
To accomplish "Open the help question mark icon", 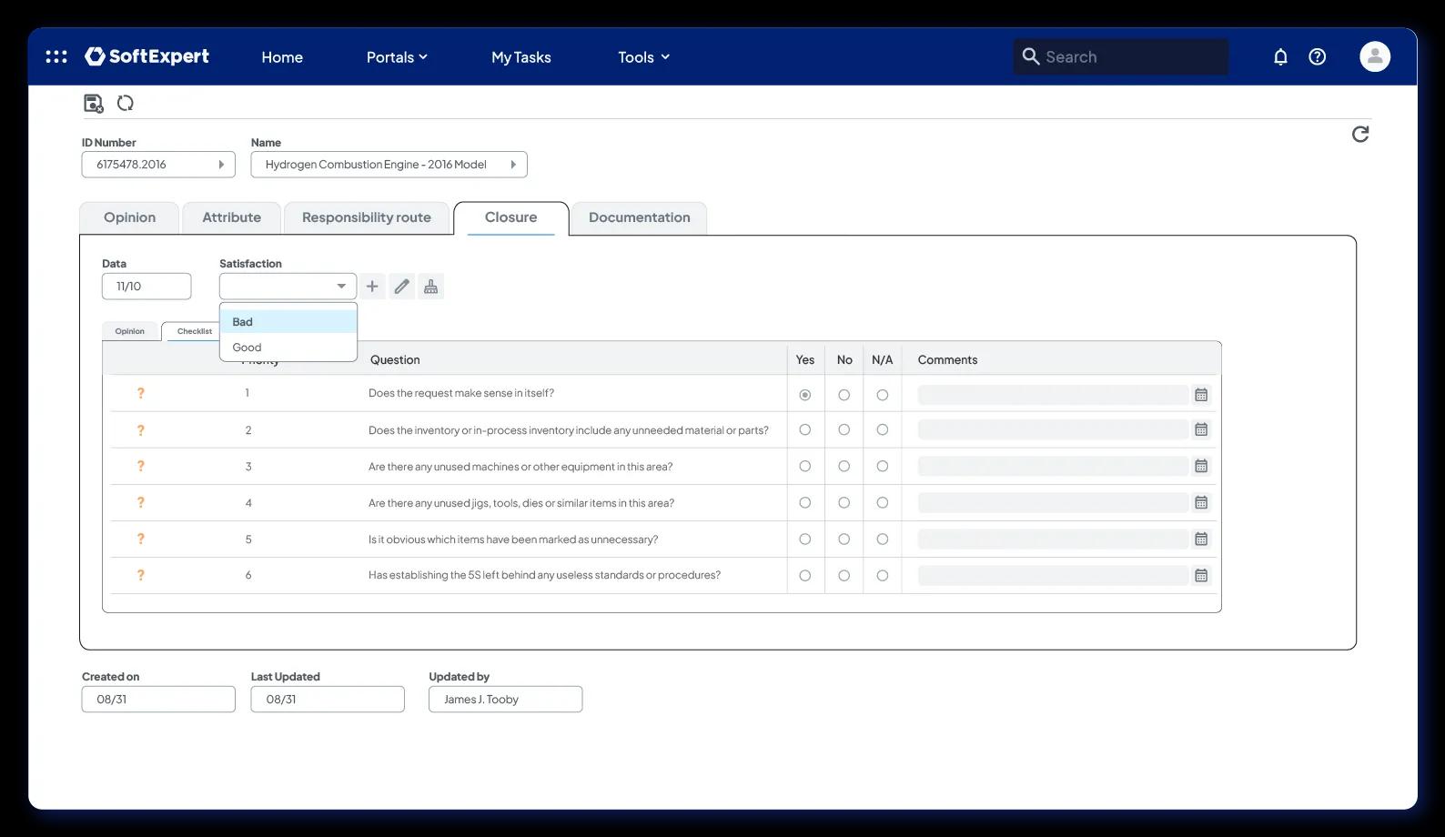I will [x=1317, y=56].
